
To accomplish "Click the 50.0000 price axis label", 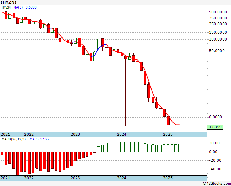I will [x=217, y=51].
